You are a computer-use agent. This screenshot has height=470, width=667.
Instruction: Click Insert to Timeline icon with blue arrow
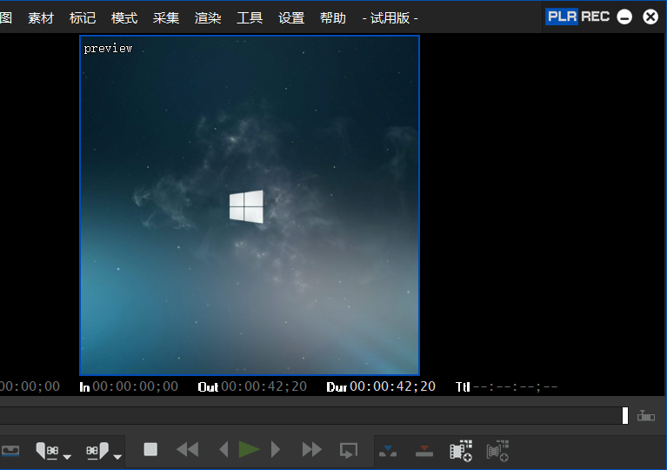[388, 451]
